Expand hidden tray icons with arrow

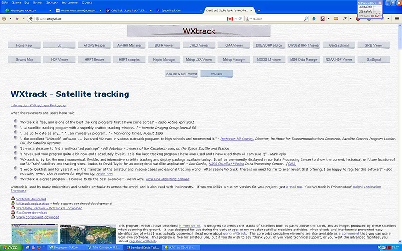[x=380, y=247]
